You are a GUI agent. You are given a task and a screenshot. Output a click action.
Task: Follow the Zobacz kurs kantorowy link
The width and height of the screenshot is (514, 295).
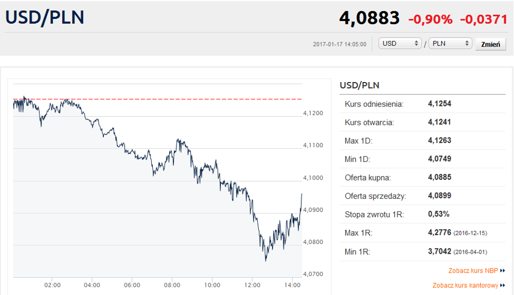pyautogui.click(x=466, y=285)
